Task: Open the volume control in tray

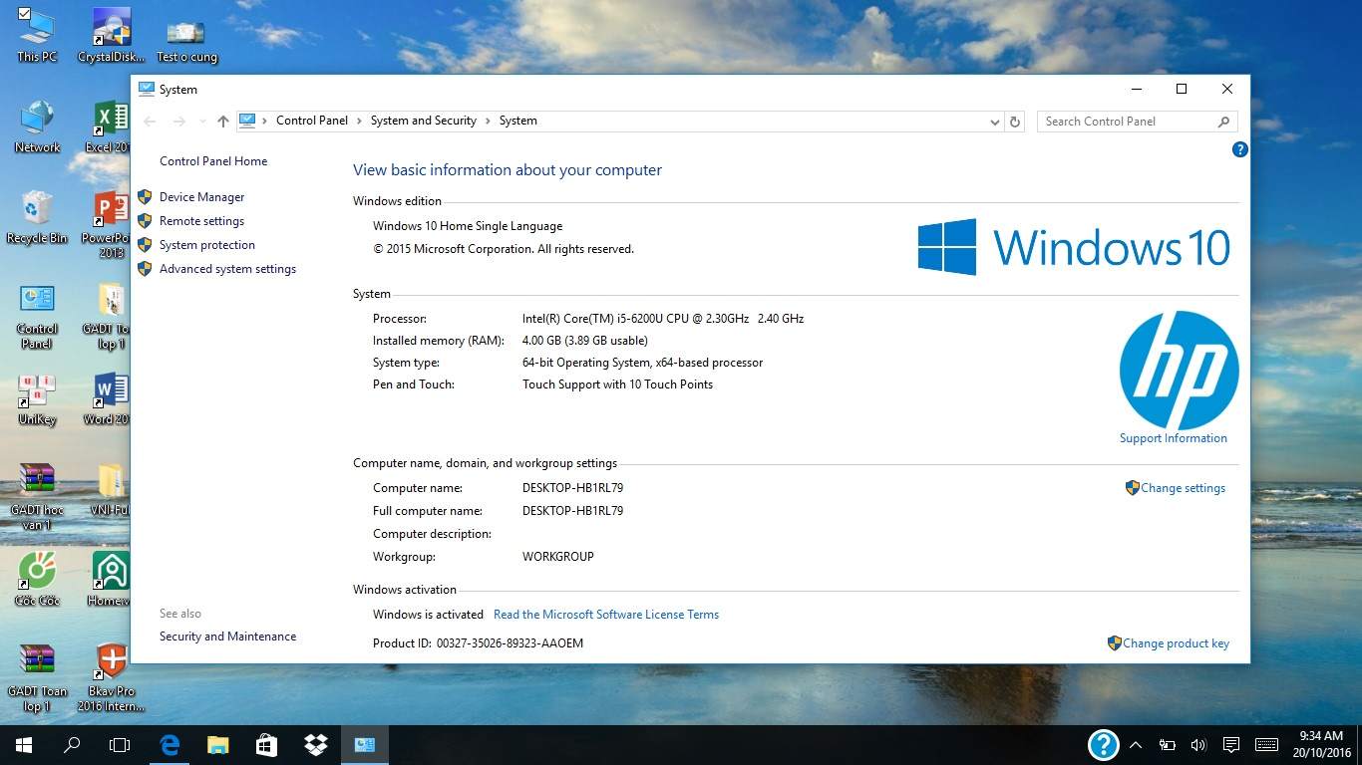Action: tap(1197, 744)
